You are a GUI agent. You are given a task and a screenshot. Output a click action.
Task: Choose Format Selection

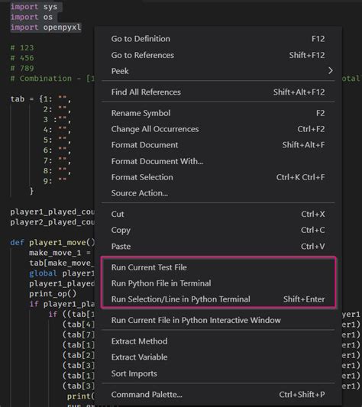(218, 177)
